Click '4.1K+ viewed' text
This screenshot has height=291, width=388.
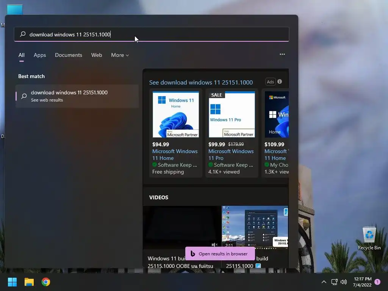(x=224, y=172)
